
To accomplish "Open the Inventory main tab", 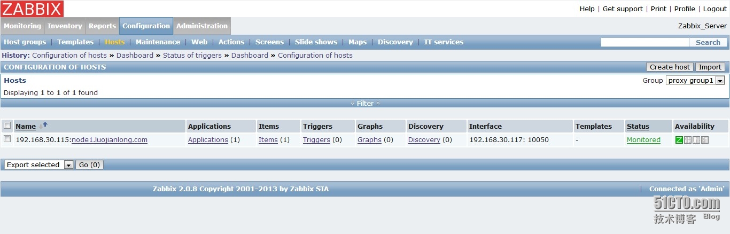I will pyautogui.click(x=65, y=26).
